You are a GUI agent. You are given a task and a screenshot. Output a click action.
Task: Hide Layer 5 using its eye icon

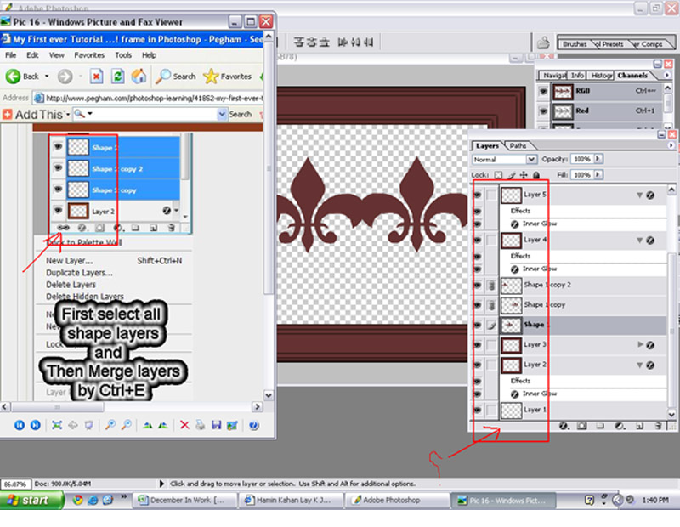coord(478,195)
